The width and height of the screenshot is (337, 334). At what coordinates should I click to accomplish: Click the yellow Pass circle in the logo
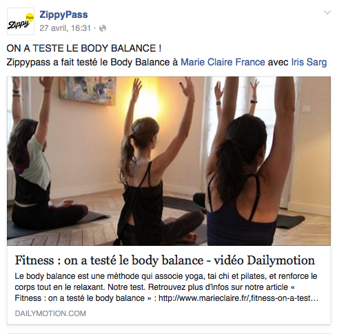[30, 17]
